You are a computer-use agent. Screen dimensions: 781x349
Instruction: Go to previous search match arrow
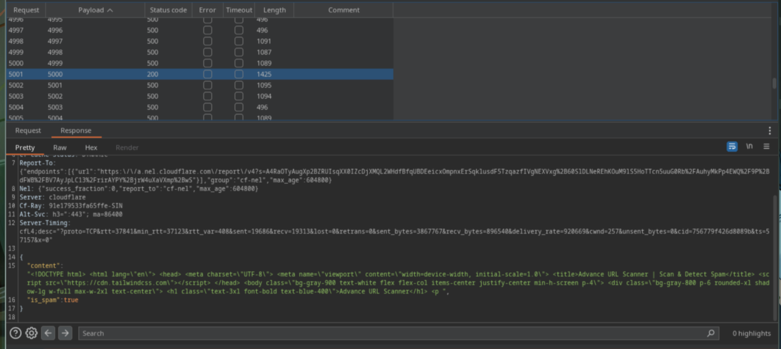coord(49,333)
